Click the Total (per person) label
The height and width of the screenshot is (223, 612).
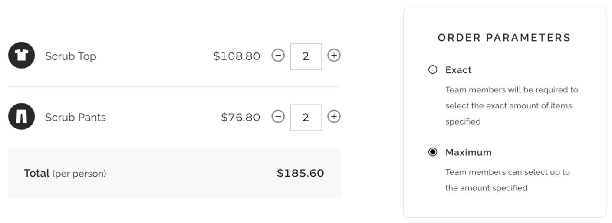[x=65, y=174]
